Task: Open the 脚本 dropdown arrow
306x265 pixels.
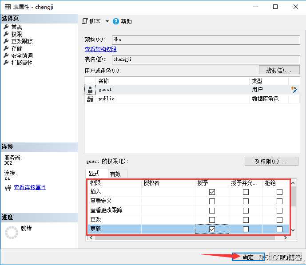Action: pyautogui.click(x=107, y=21)
